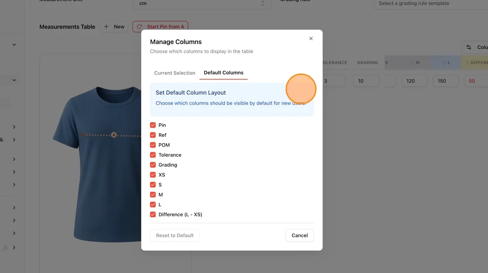The image size is (488, 273).
Task: Toggle the XS size column checkbox
Action: [x=153, y=175]
